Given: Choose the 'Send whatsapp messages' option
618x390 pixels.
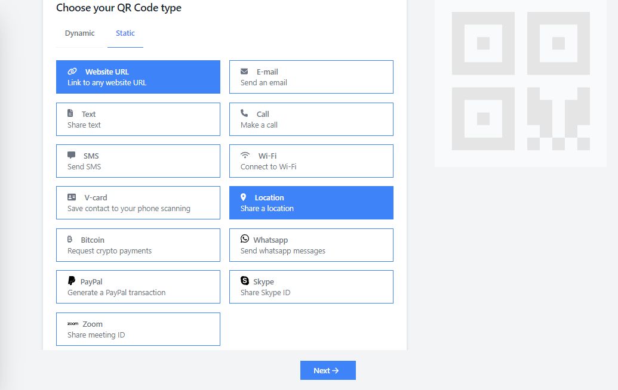Looking at the screenshot, I should click(311, 245).
